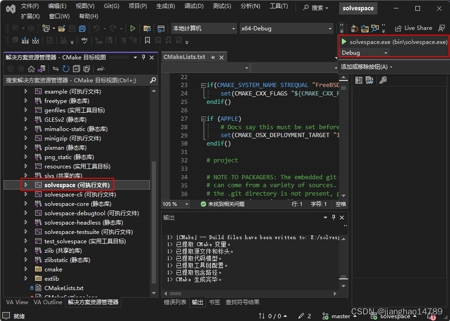Click Solution Explorer vertical scrollbar thumb
Viewport: 450px width, 321px height.
(x=154, y=222)
